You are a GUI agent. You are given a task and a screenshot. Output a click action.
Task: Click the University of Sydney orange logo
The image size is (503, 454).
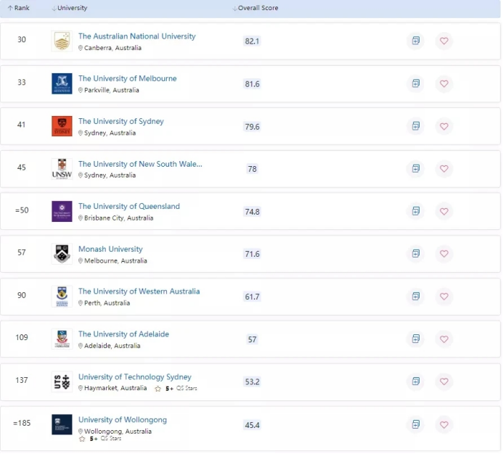(x=62, y=126)
